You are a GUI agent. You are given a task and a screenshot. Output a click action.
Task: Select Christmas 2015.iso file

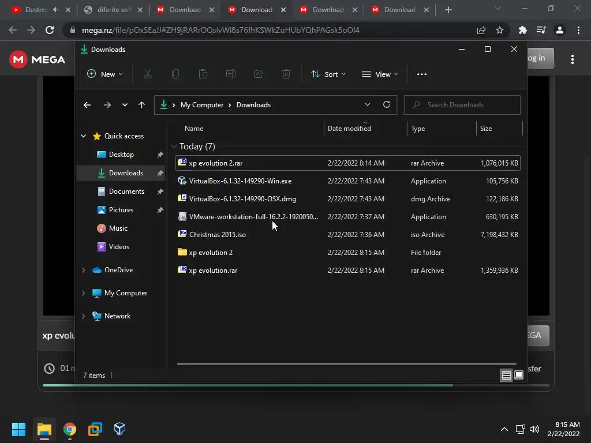coord(348,234)
